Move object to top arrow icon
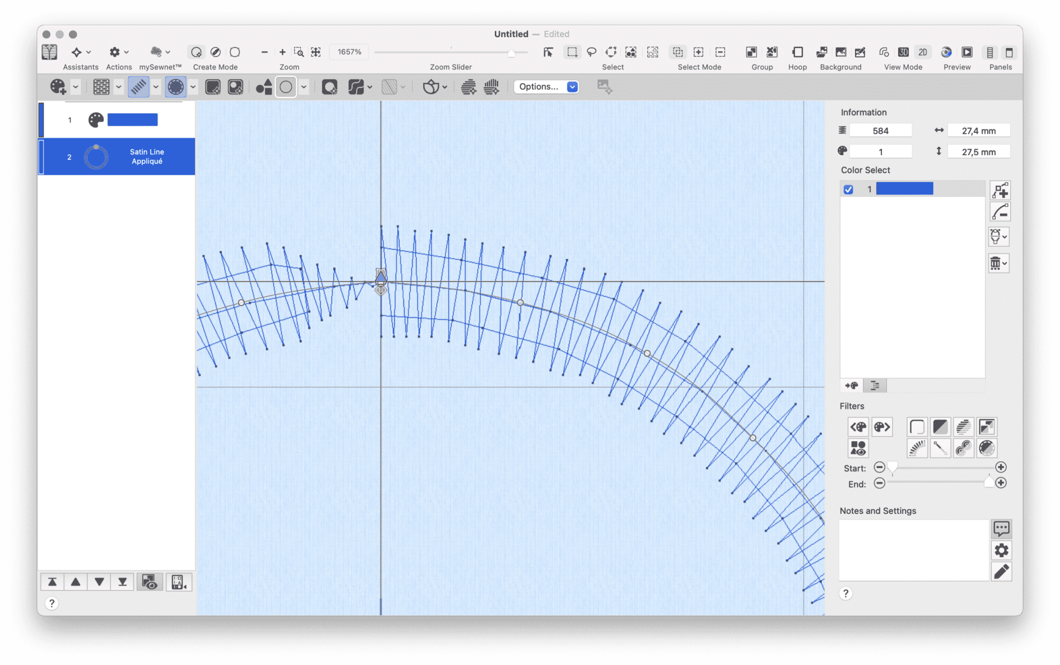This screenshot has height=665, width=1060. point(52,582)
